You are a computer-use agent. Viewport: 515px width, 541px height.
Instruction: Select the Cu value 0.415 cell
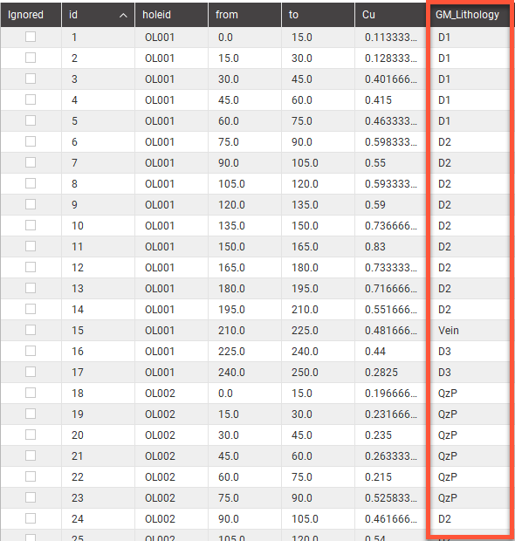tap(391, 100)
